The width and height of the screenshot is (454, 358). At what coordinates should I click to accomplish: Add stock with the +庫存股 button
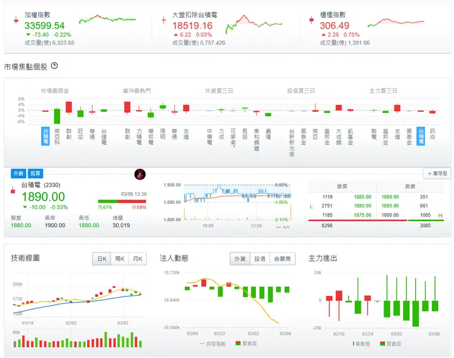437,173
